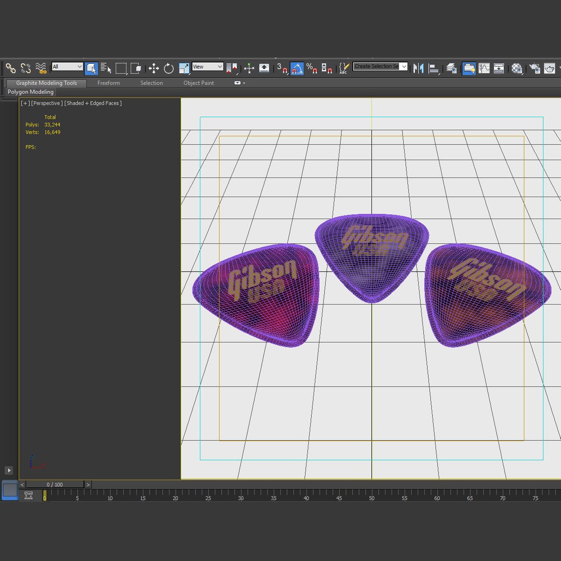Open the Polygon Modeling panel

pyautogui.click(x=31, y=92)
